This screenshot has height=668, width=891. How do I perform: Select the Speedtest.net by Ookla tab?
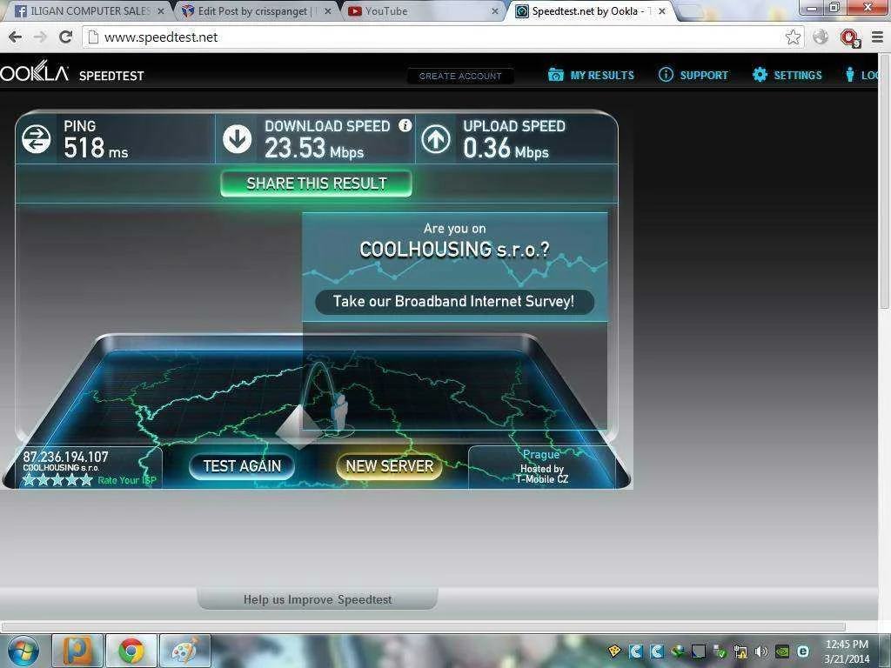(x=591, y=11)
